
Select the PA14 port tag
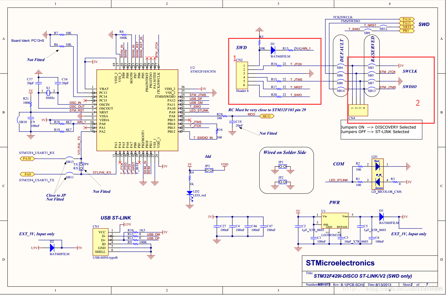[x=407, y=19]
